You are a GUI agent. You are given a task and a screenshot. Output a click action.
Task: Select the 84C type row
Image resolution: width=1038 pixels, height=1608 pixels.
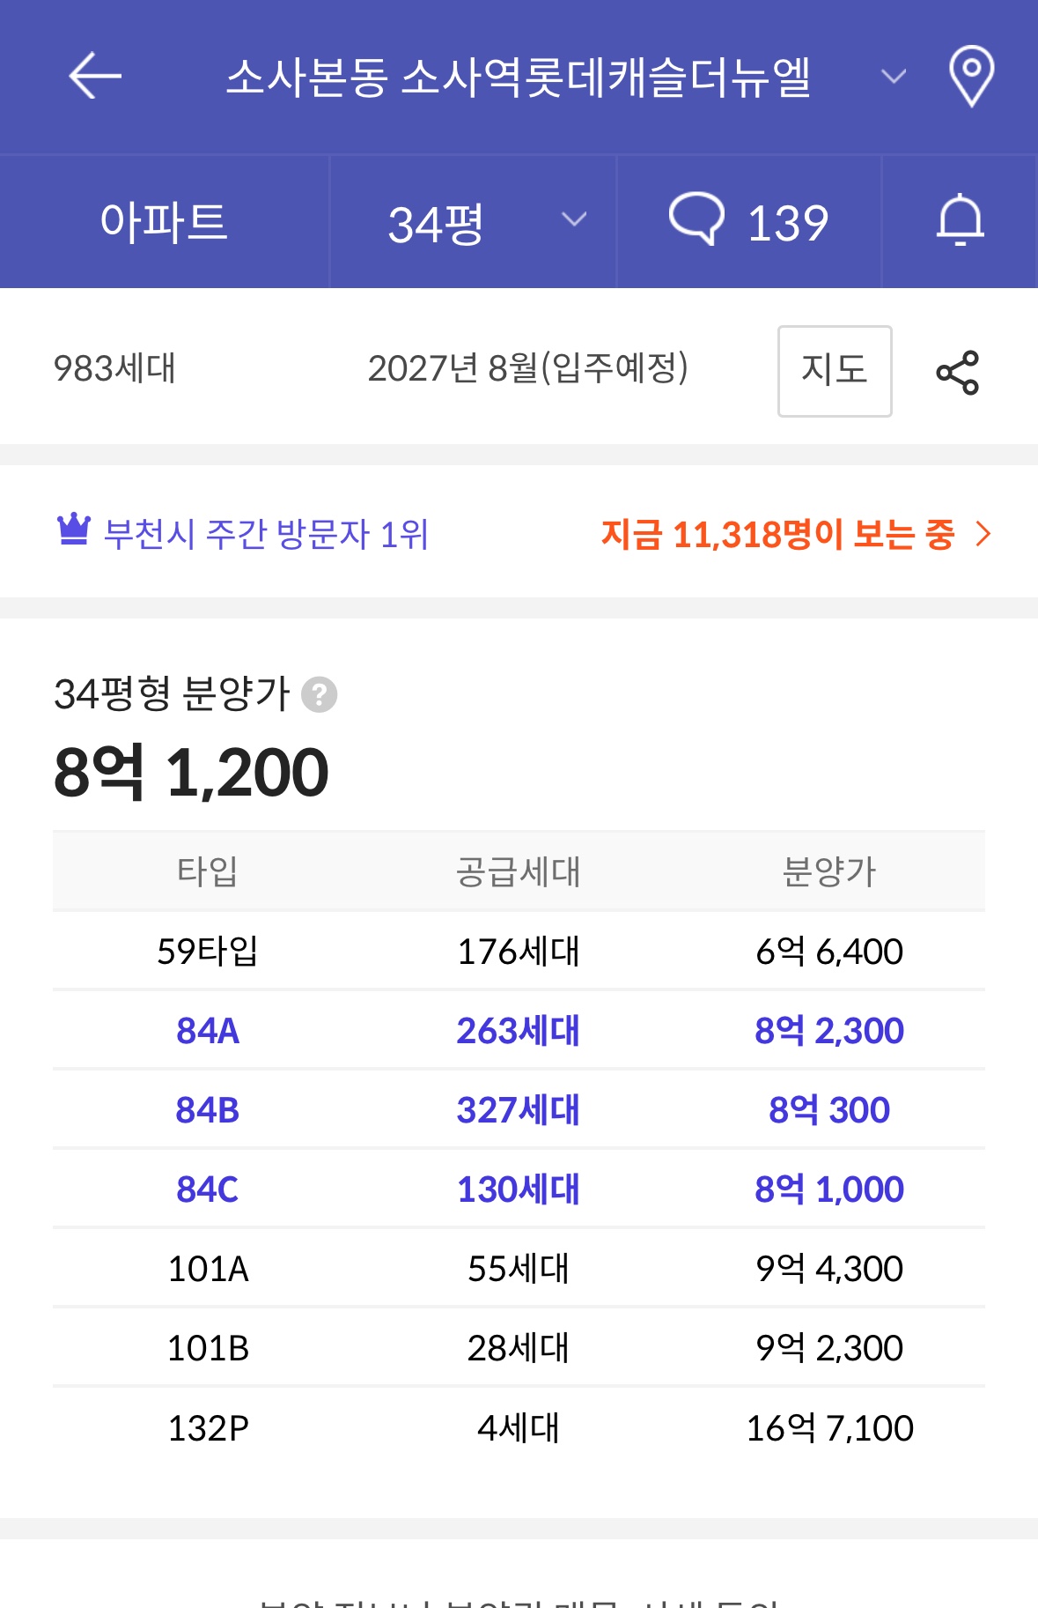519,1189
